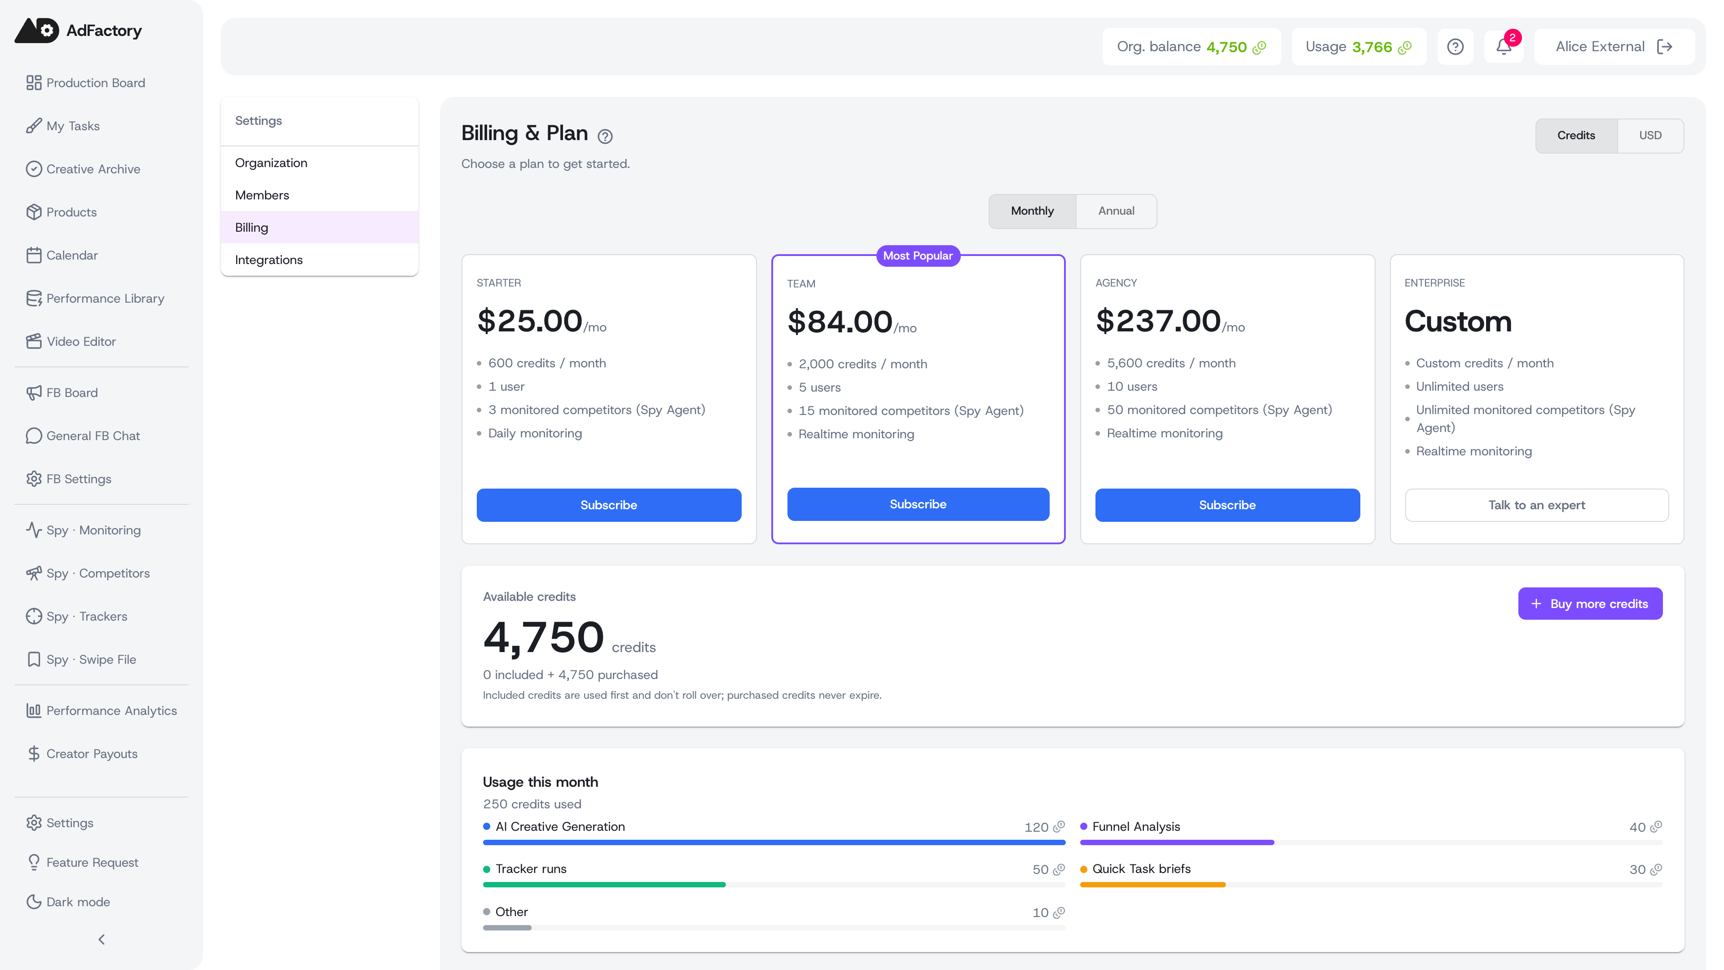Open the Members settings section
This screenshot has height=970, width=1724.
[319, 195]
